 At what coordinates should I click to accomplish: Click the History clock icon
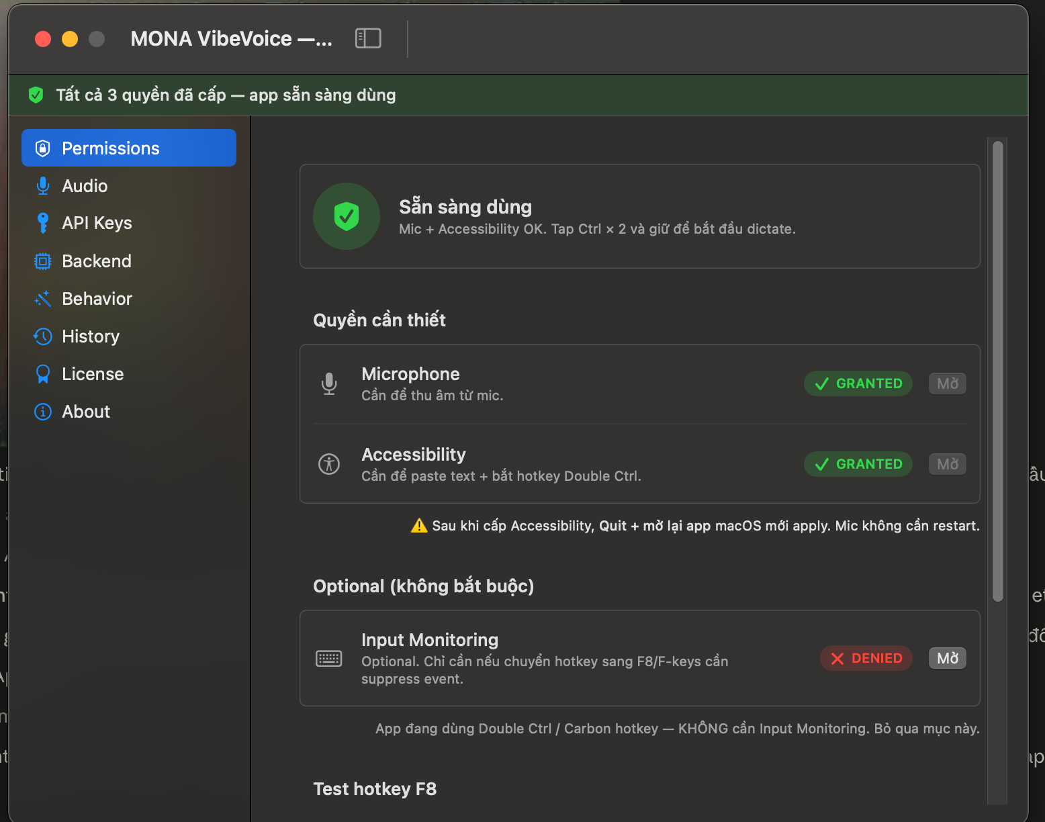click(43, 336)
